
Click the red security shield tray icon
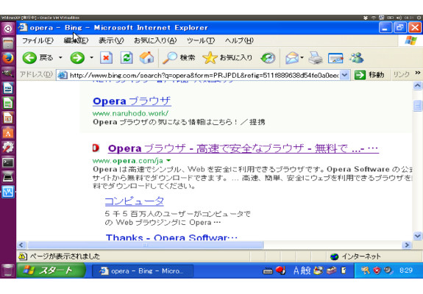377,270
